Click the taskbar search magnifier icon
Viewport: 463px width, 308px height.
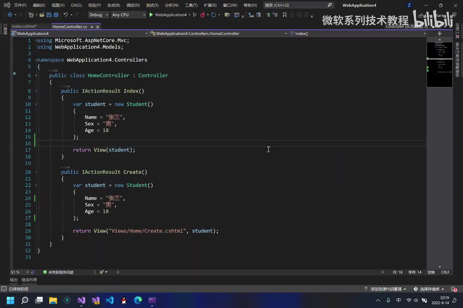tap(25, 300)
